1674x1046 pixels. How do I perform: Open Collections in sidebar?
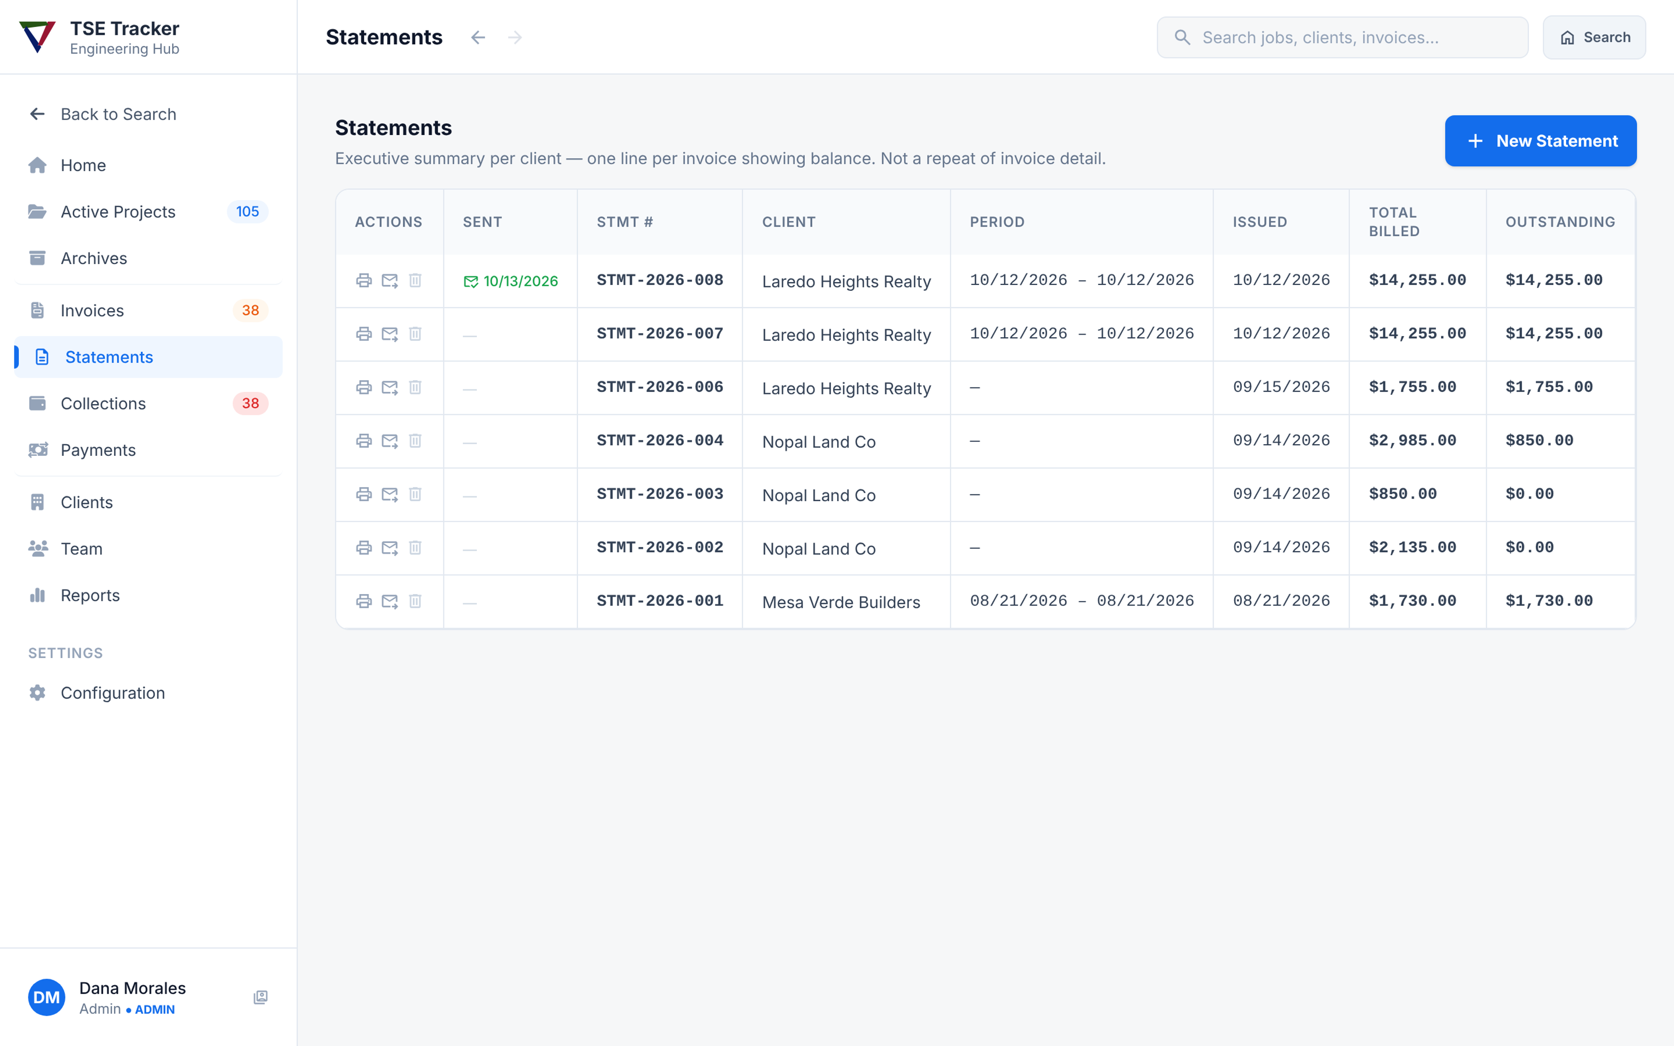148,403
